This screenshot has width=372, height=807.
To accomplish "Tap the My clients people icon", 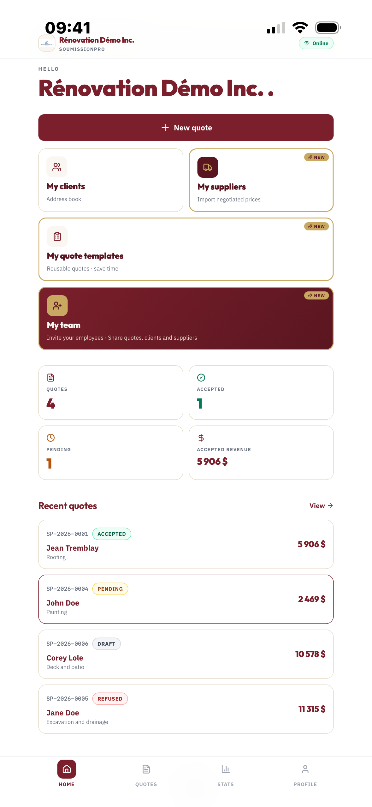I will tap(57, 167).
